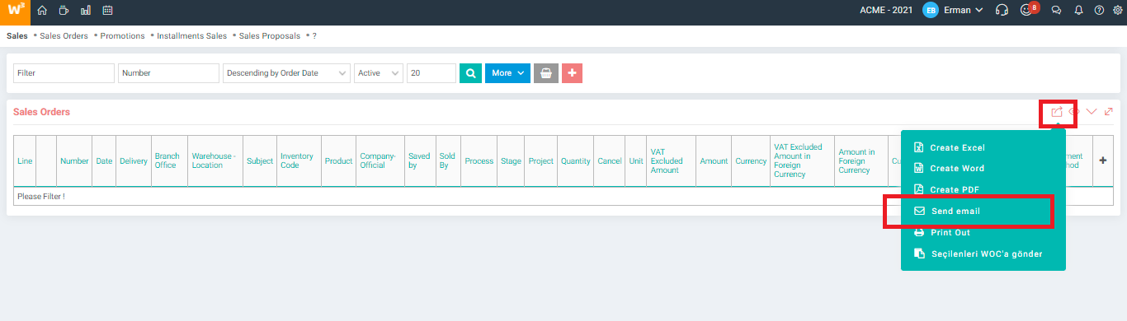Open the Sales Proposals navigation link
1127x321 pixels.
[x=270, y=36]
